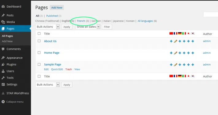Click German flag in top table header
This screenshot has height=115, width=218.
click(180, 33)
